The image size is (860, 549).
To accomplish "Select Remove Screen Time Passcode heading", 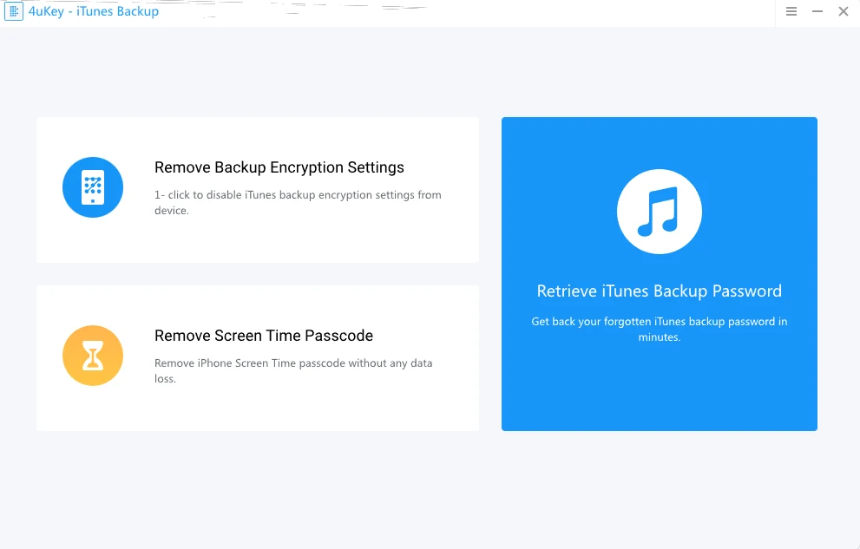I will click(264, 336).
